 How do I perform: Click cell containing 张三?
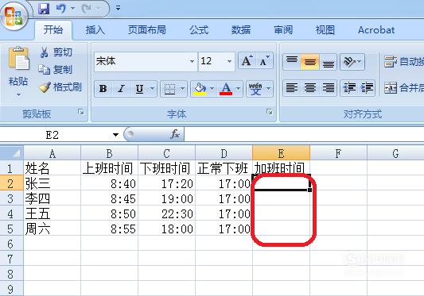point(53,183)
